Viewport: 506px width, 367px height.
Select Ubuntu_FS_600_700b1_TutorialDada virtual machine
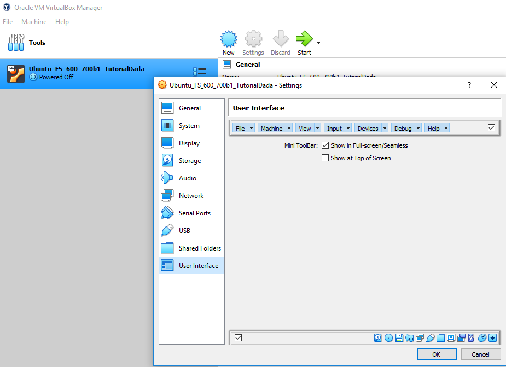click(x=86, y=73)
